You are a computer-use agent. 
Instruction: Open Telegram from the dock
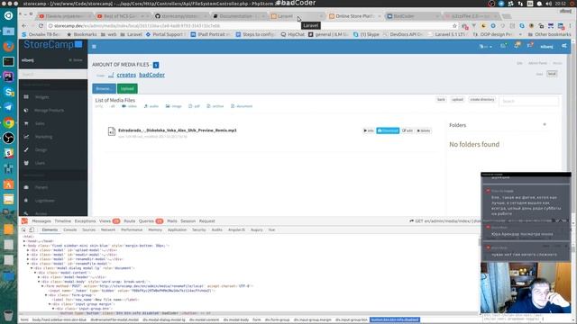click(x=8, y=107)
